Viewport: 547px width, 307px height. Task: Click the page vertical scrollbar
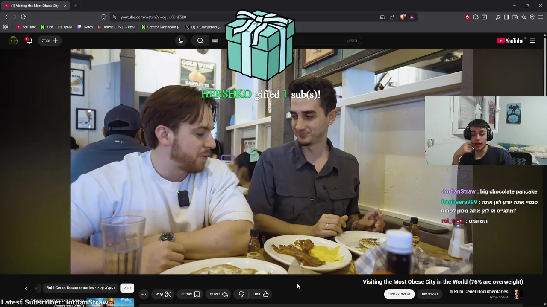pos(544,66)
